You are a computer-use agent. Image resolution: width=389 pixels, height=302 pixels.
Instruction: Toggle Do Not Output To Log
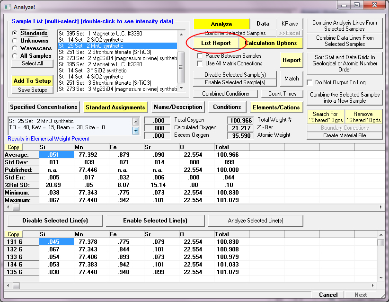tap(310, 82)
